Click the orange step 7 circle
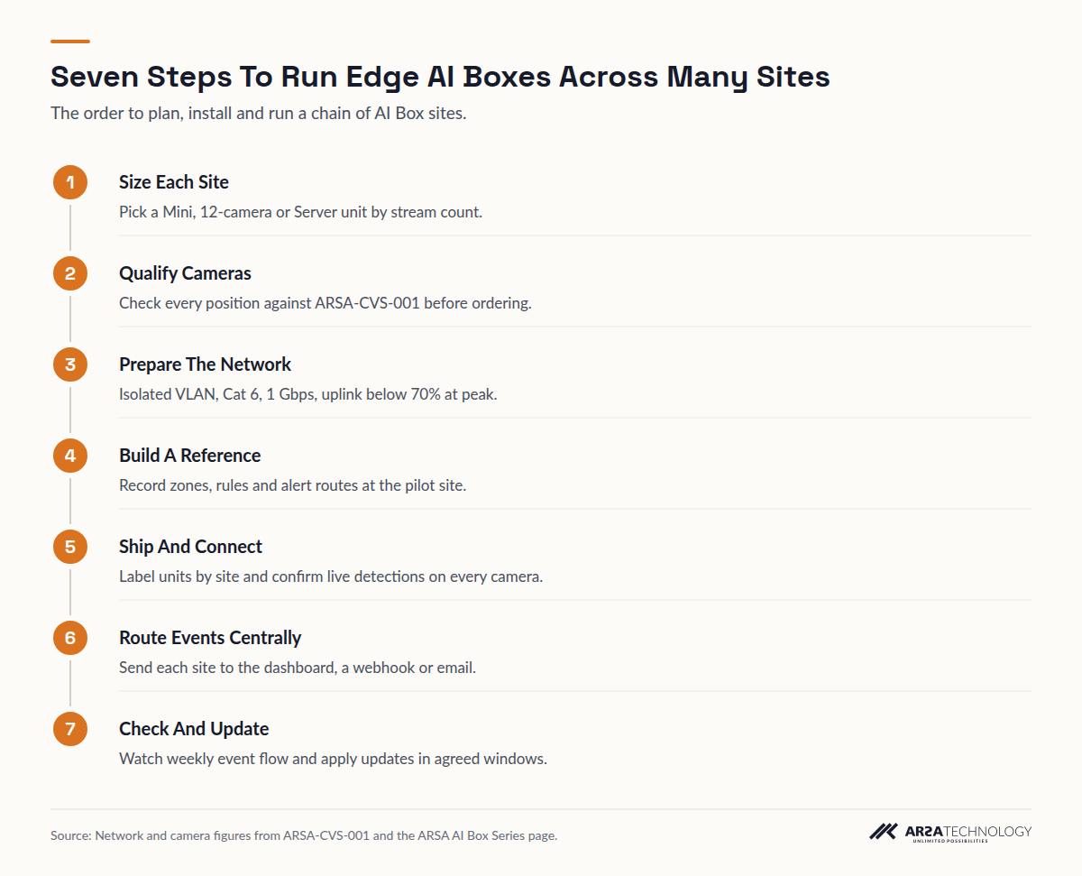This screenshot has width=1082, height=876. click(70, 729)
